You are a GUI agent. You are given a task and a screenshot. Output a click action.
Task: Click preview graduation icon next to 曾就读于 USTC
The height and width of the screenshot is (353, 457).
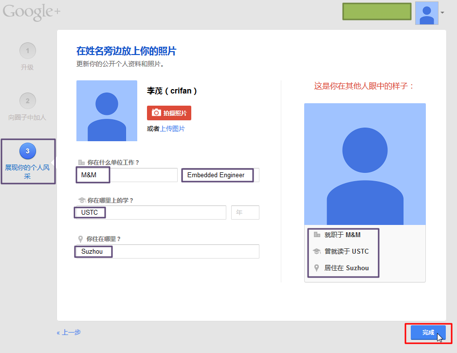coord(316,251)
